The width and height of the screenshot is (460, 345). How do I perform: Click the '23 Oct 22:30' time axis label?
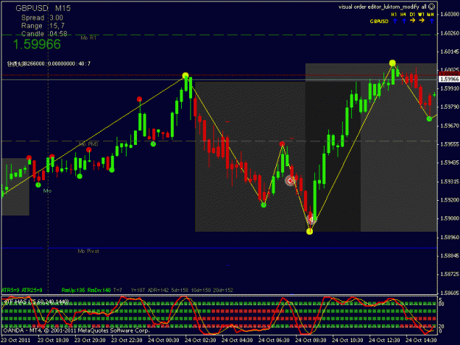[x=127, y=341]
